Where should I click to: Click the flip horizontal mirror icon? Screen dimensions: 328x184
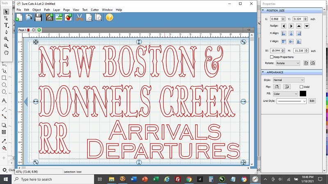(277, 87)
